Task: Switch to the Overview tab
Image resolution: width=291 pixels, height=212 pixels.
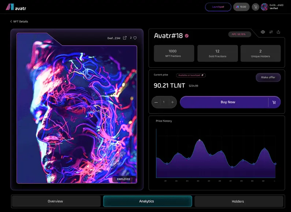Action: (x=56, y=201)
